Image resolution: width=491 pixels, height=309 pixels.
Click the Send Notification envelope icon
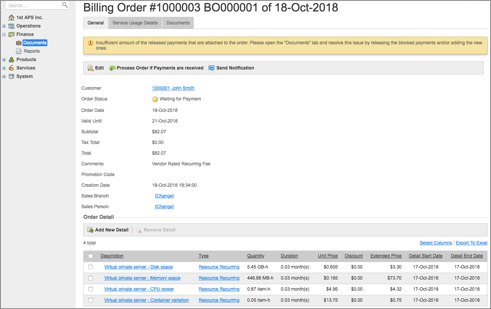(212, 68)
